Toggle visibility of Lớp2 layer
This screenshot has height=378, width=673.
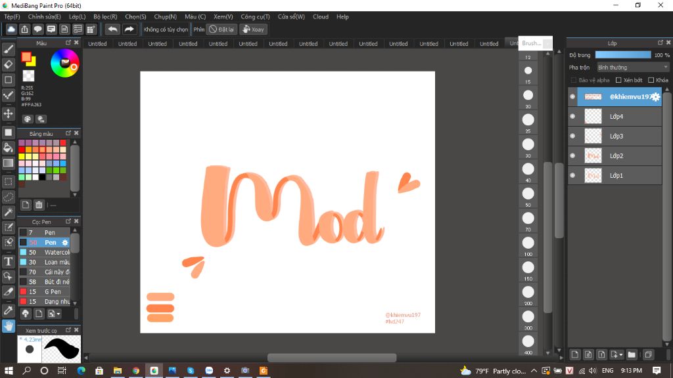click(572, 156)
